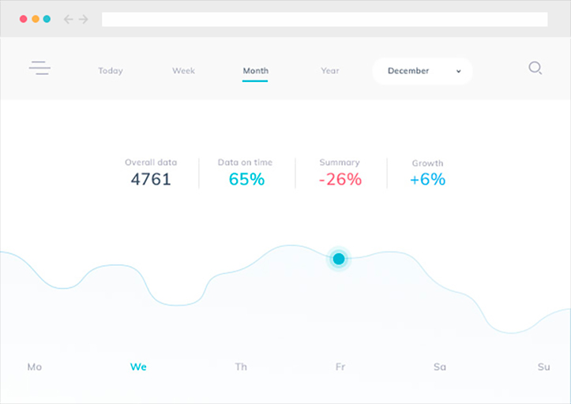Select the We day label
This screenshot has height=404, width=571.
[138, 366]
